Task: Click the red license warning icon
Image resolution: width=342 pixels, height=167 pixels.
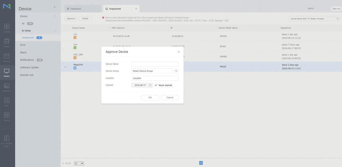Action: pyautogui.click(x=103, y=17)
